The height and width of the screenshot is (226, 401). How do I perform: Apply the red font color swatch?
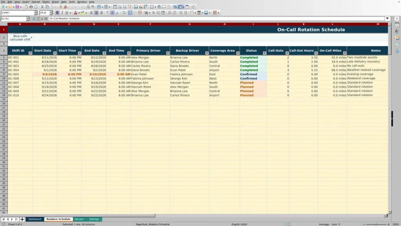pos(76,13)
